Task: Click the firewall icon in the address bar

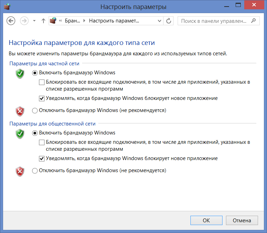Action: 53,21
